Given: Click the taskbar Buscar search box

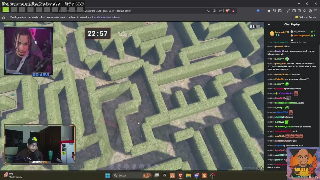Looking at the screenshot, I should (132, 175).
